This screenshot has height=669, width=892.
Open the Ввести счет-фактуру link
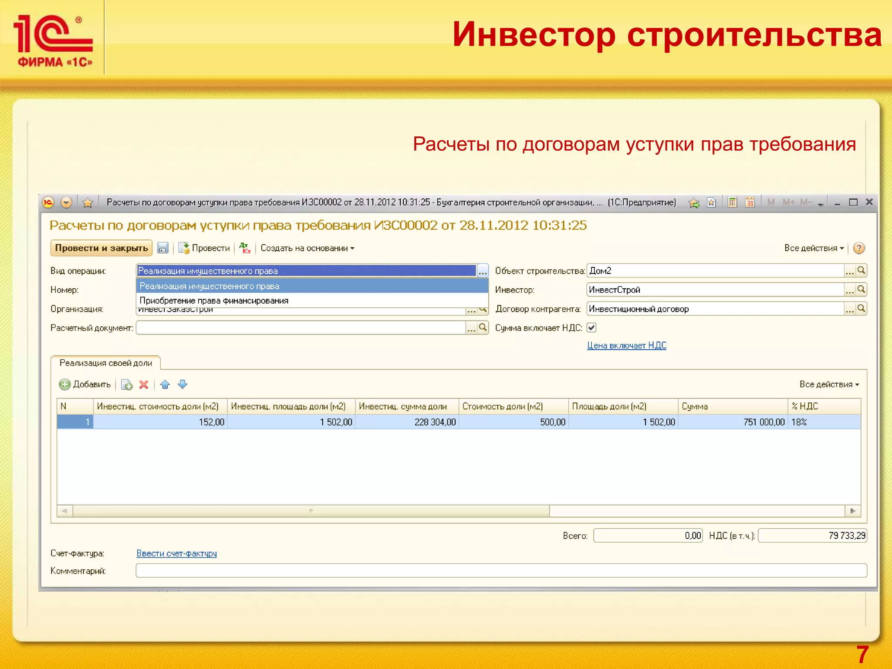pyautogui.click(x=176, y=553)
